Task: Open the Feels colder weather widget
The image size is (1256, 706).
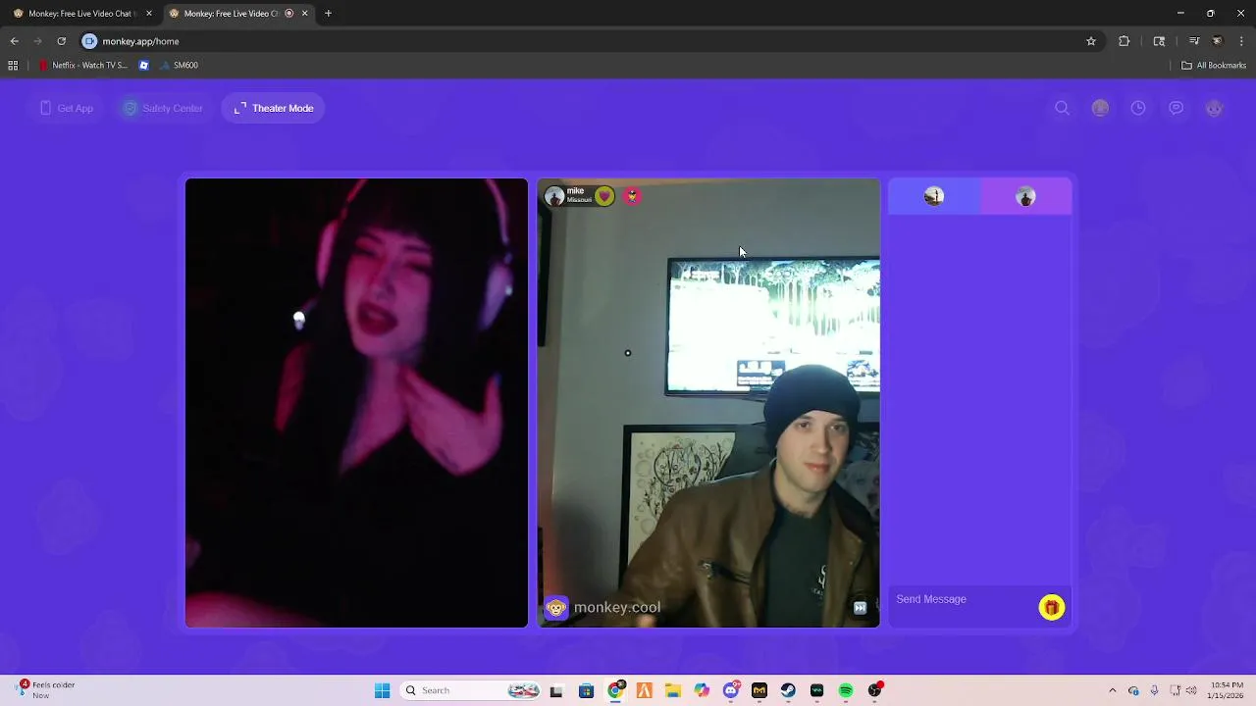Action: coord(45,690)
